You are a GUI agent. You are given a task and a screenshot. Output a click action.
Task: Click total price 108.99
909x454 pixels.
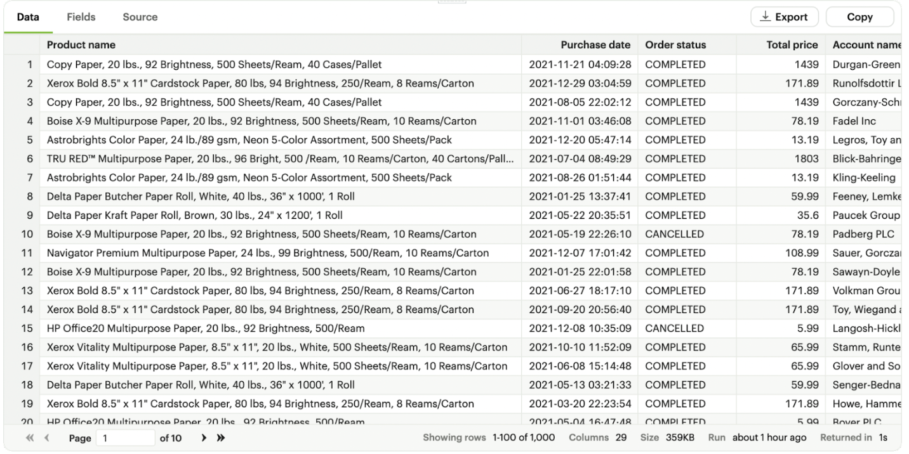tap(781, 253)
